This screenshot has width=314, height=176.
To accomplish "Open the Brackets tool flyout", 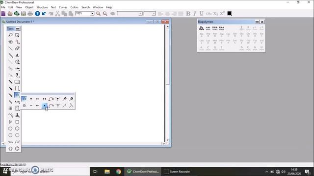I will pos(17,88).
